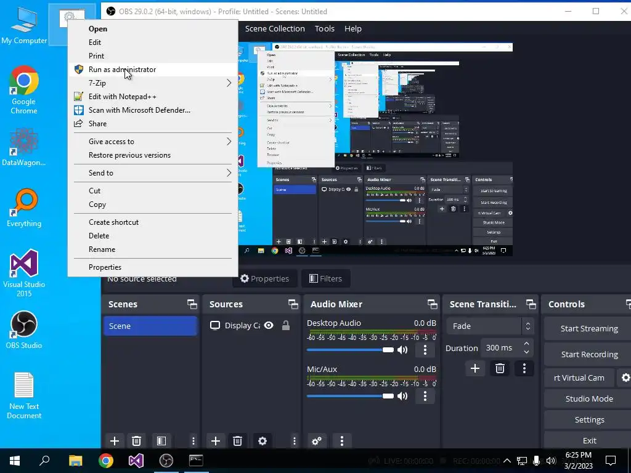Screen dimensions: 631x473
Task: Select Everything search desktop icon
Action: (24, 208)
